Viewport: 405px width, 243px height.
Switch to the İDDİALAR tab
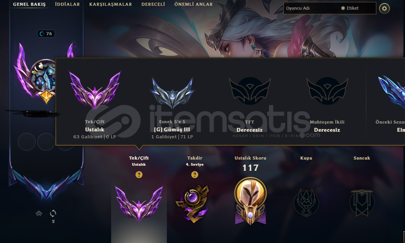click(x=67, y=4)
